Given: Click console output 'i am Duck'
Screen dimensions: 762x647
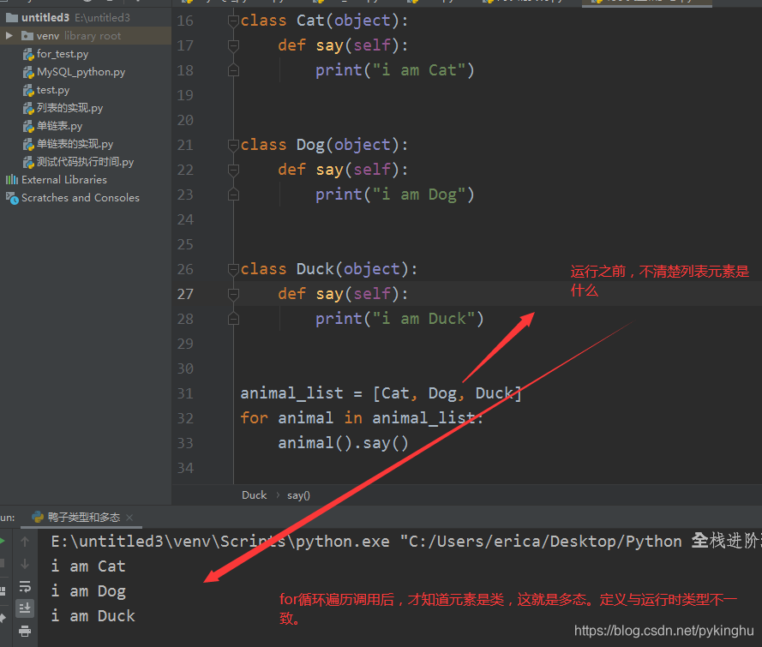Looking at the screenshot, I should [93, 616].
